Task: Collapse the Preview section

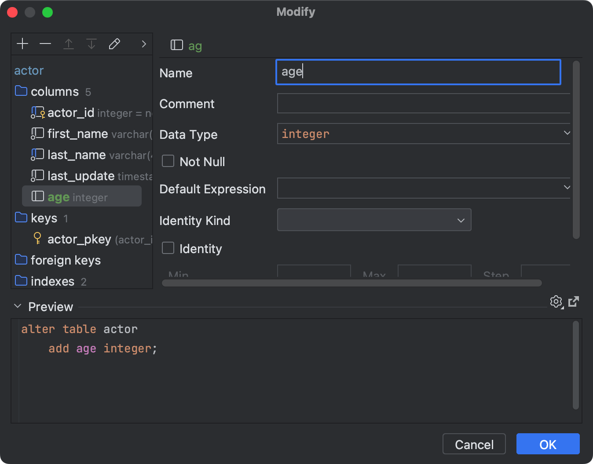Action: coord(18,306)
